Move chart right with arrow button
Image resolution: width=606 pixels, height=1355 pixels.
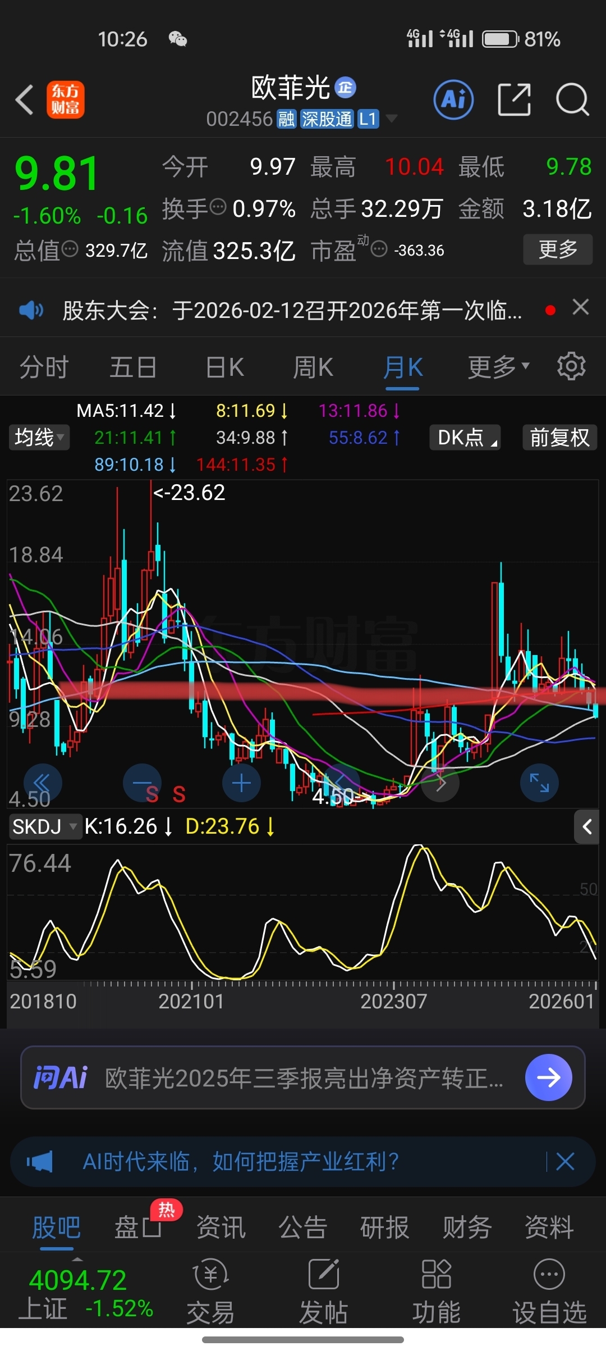coord(440,783)
